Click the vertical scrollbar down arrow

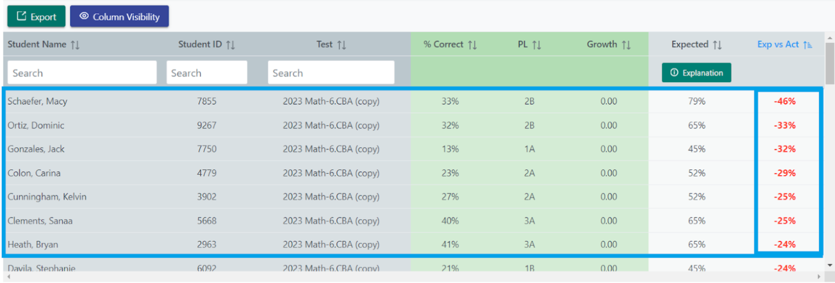pos(830,265)
